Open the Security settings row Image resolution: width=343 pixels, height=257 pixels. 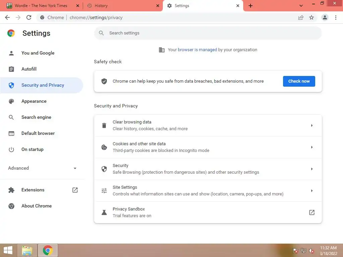208,169
